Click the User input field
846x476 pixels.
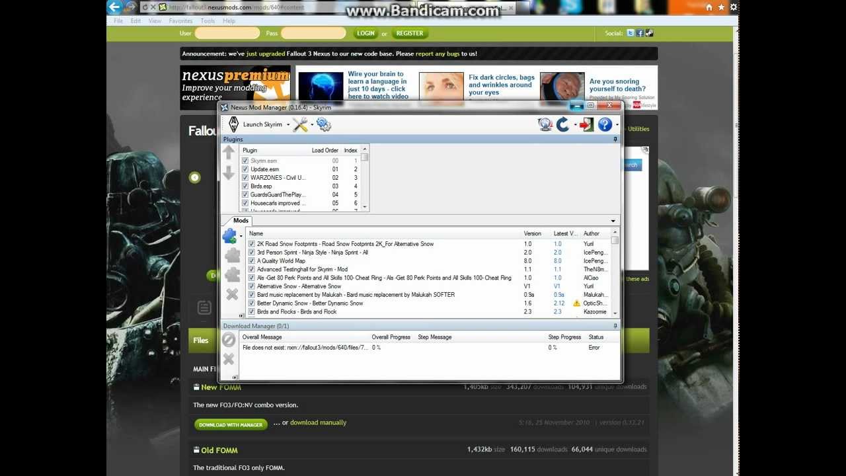227,33
